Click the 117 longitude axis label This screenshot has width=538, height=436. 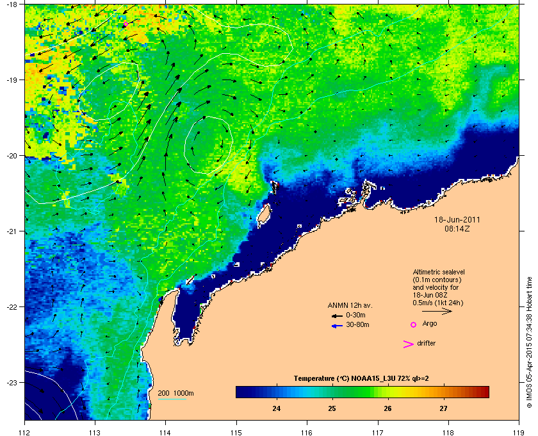point(378,432)
